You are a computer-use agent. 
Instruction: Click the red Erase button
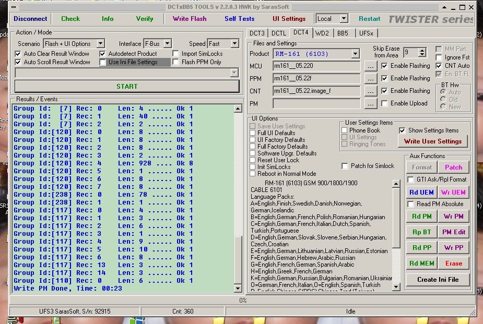453,263
